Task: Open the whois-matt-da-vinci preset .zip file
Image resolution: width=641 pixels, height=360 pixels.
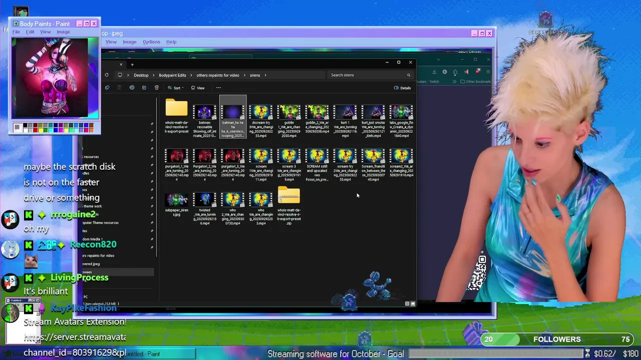Action: tap(289, 206)
